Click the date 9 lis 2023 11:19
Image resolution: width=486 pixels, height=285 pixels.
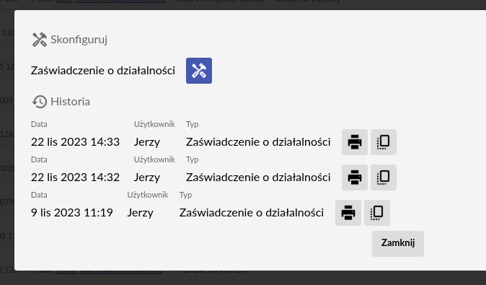tap(72, 213)
